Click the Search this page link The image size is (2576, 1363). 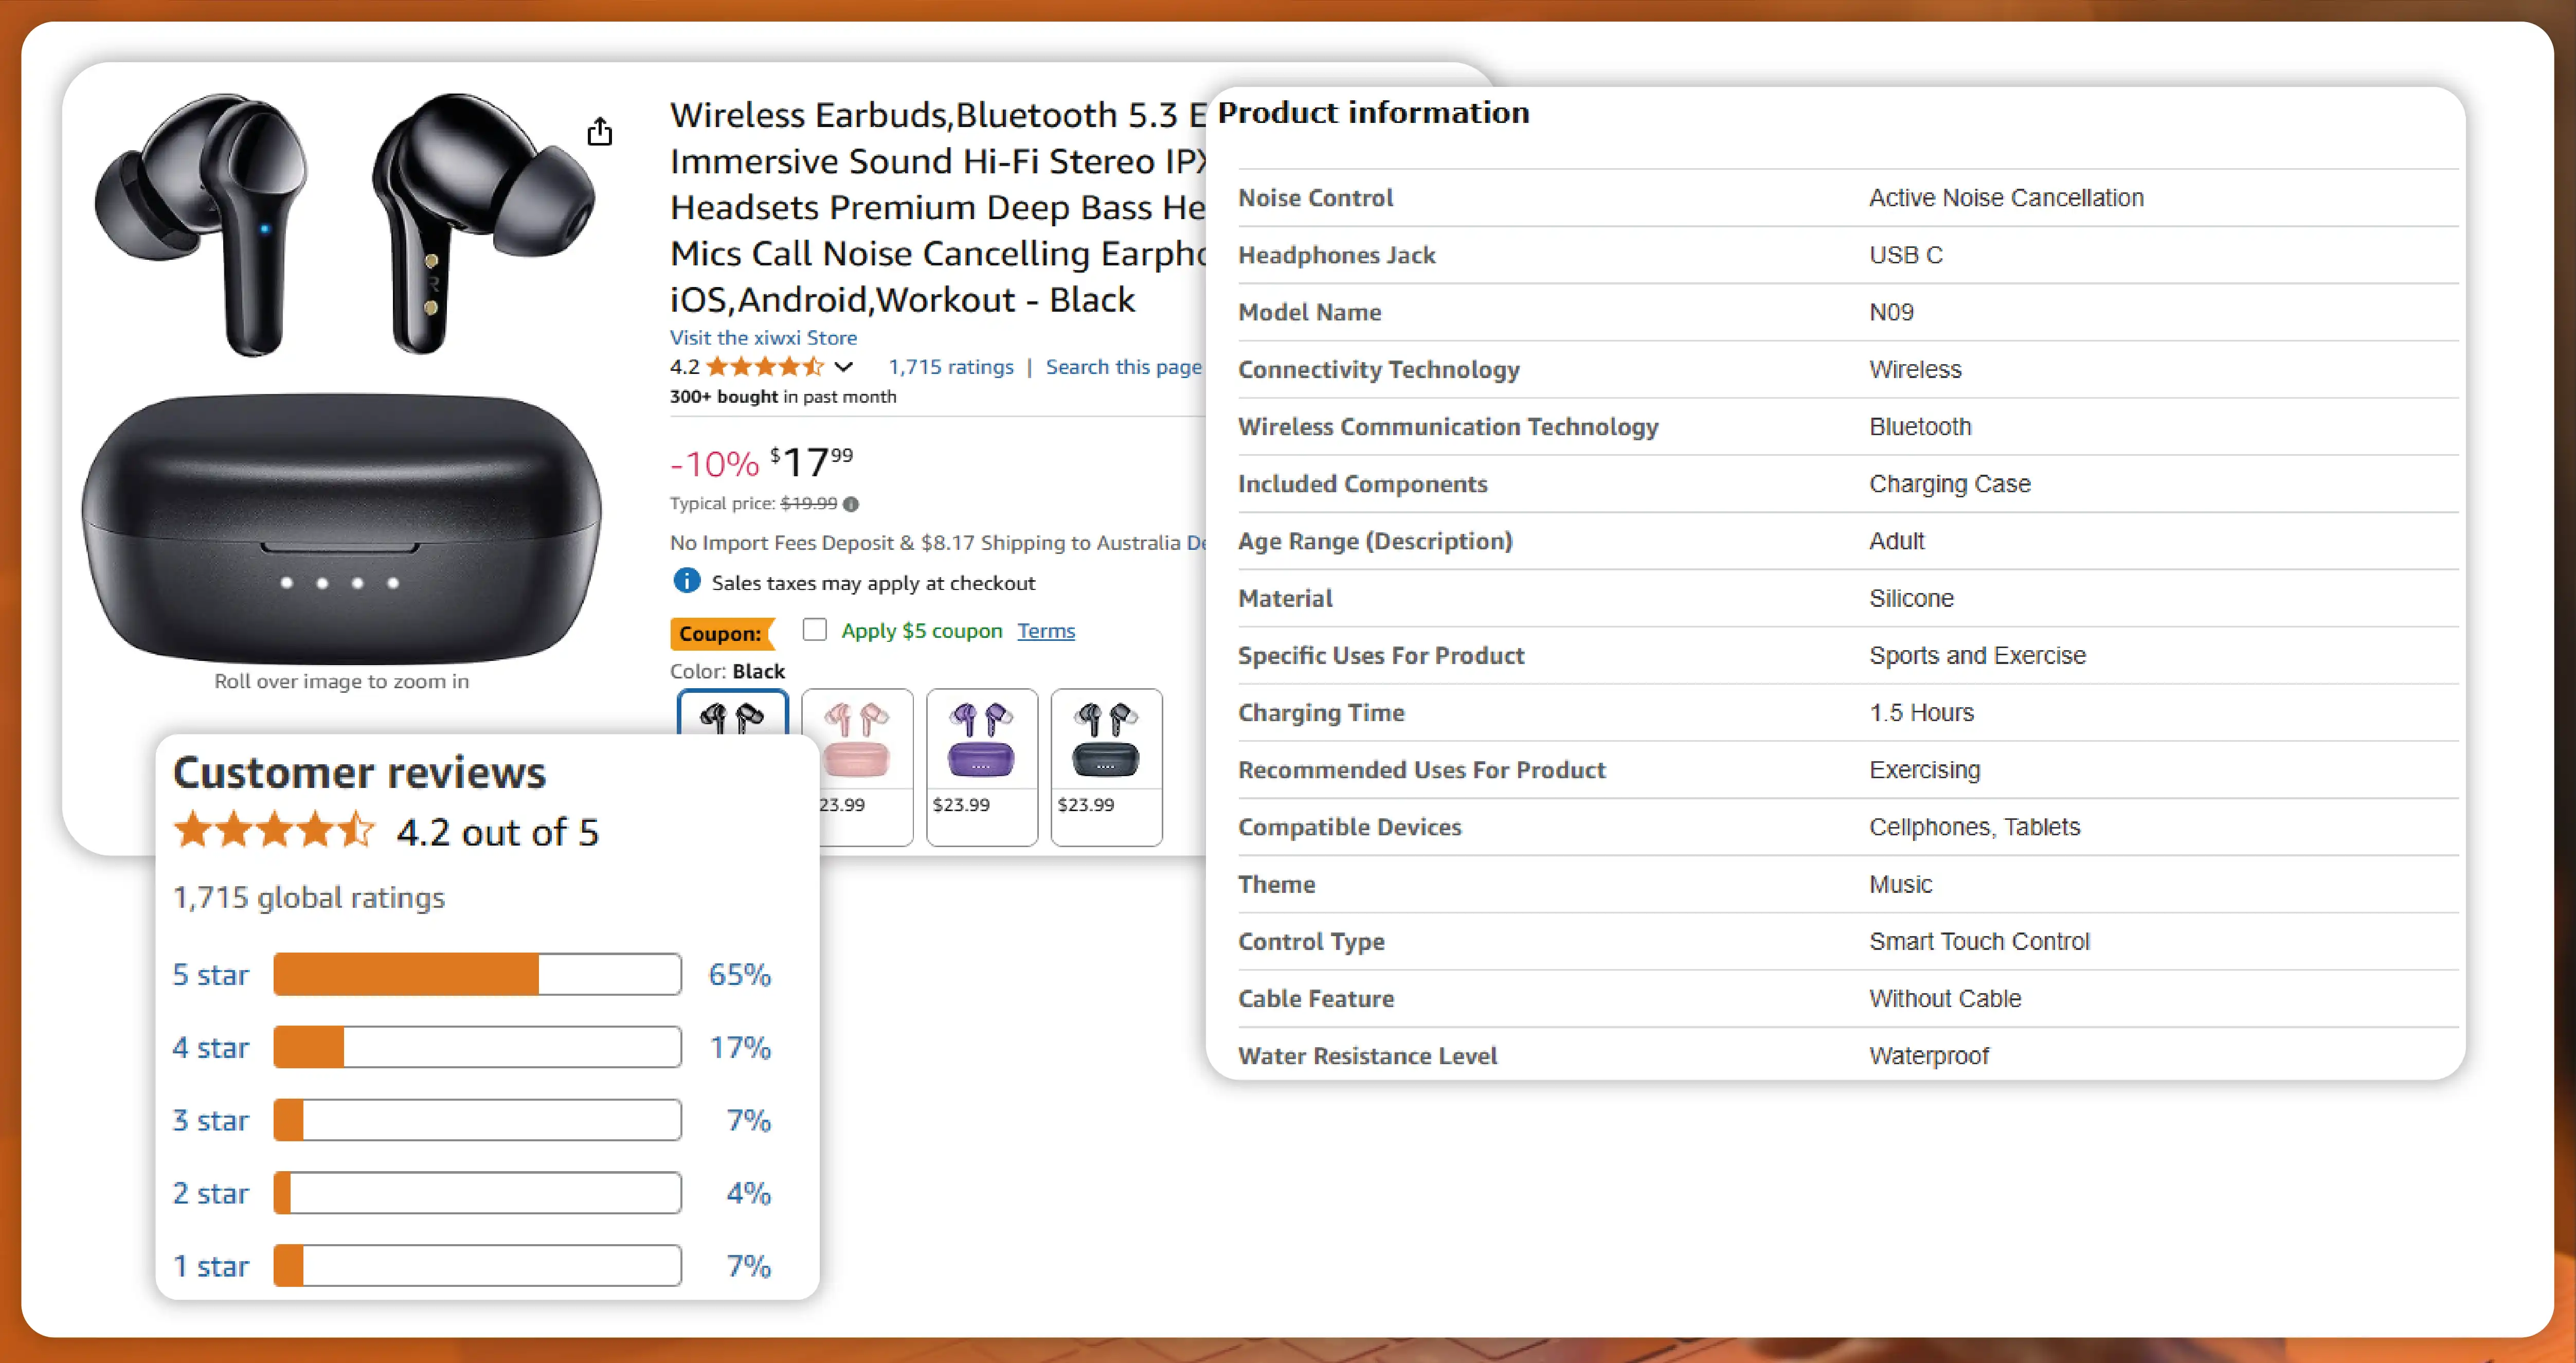point(1124,367)
